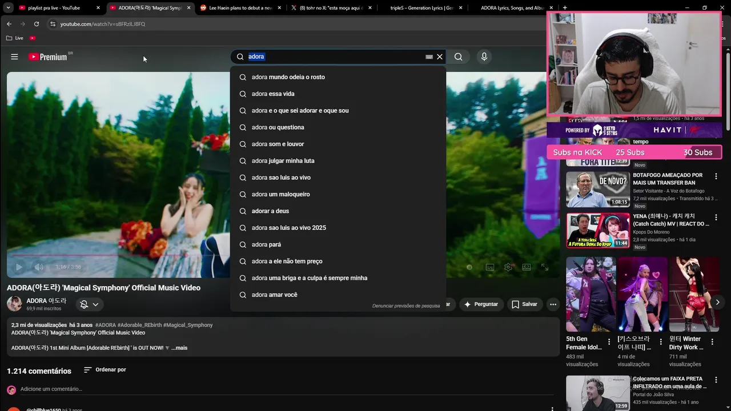The width and height of the screenshot is (731, 411).
Task: Open the YouTube hamburger guide menu
Action: tap(14, 57)
